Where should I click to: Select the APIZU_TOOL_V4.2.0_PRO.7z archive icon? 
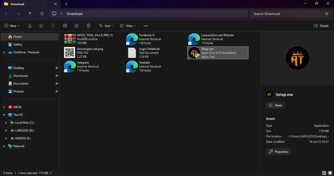(70, 39)
